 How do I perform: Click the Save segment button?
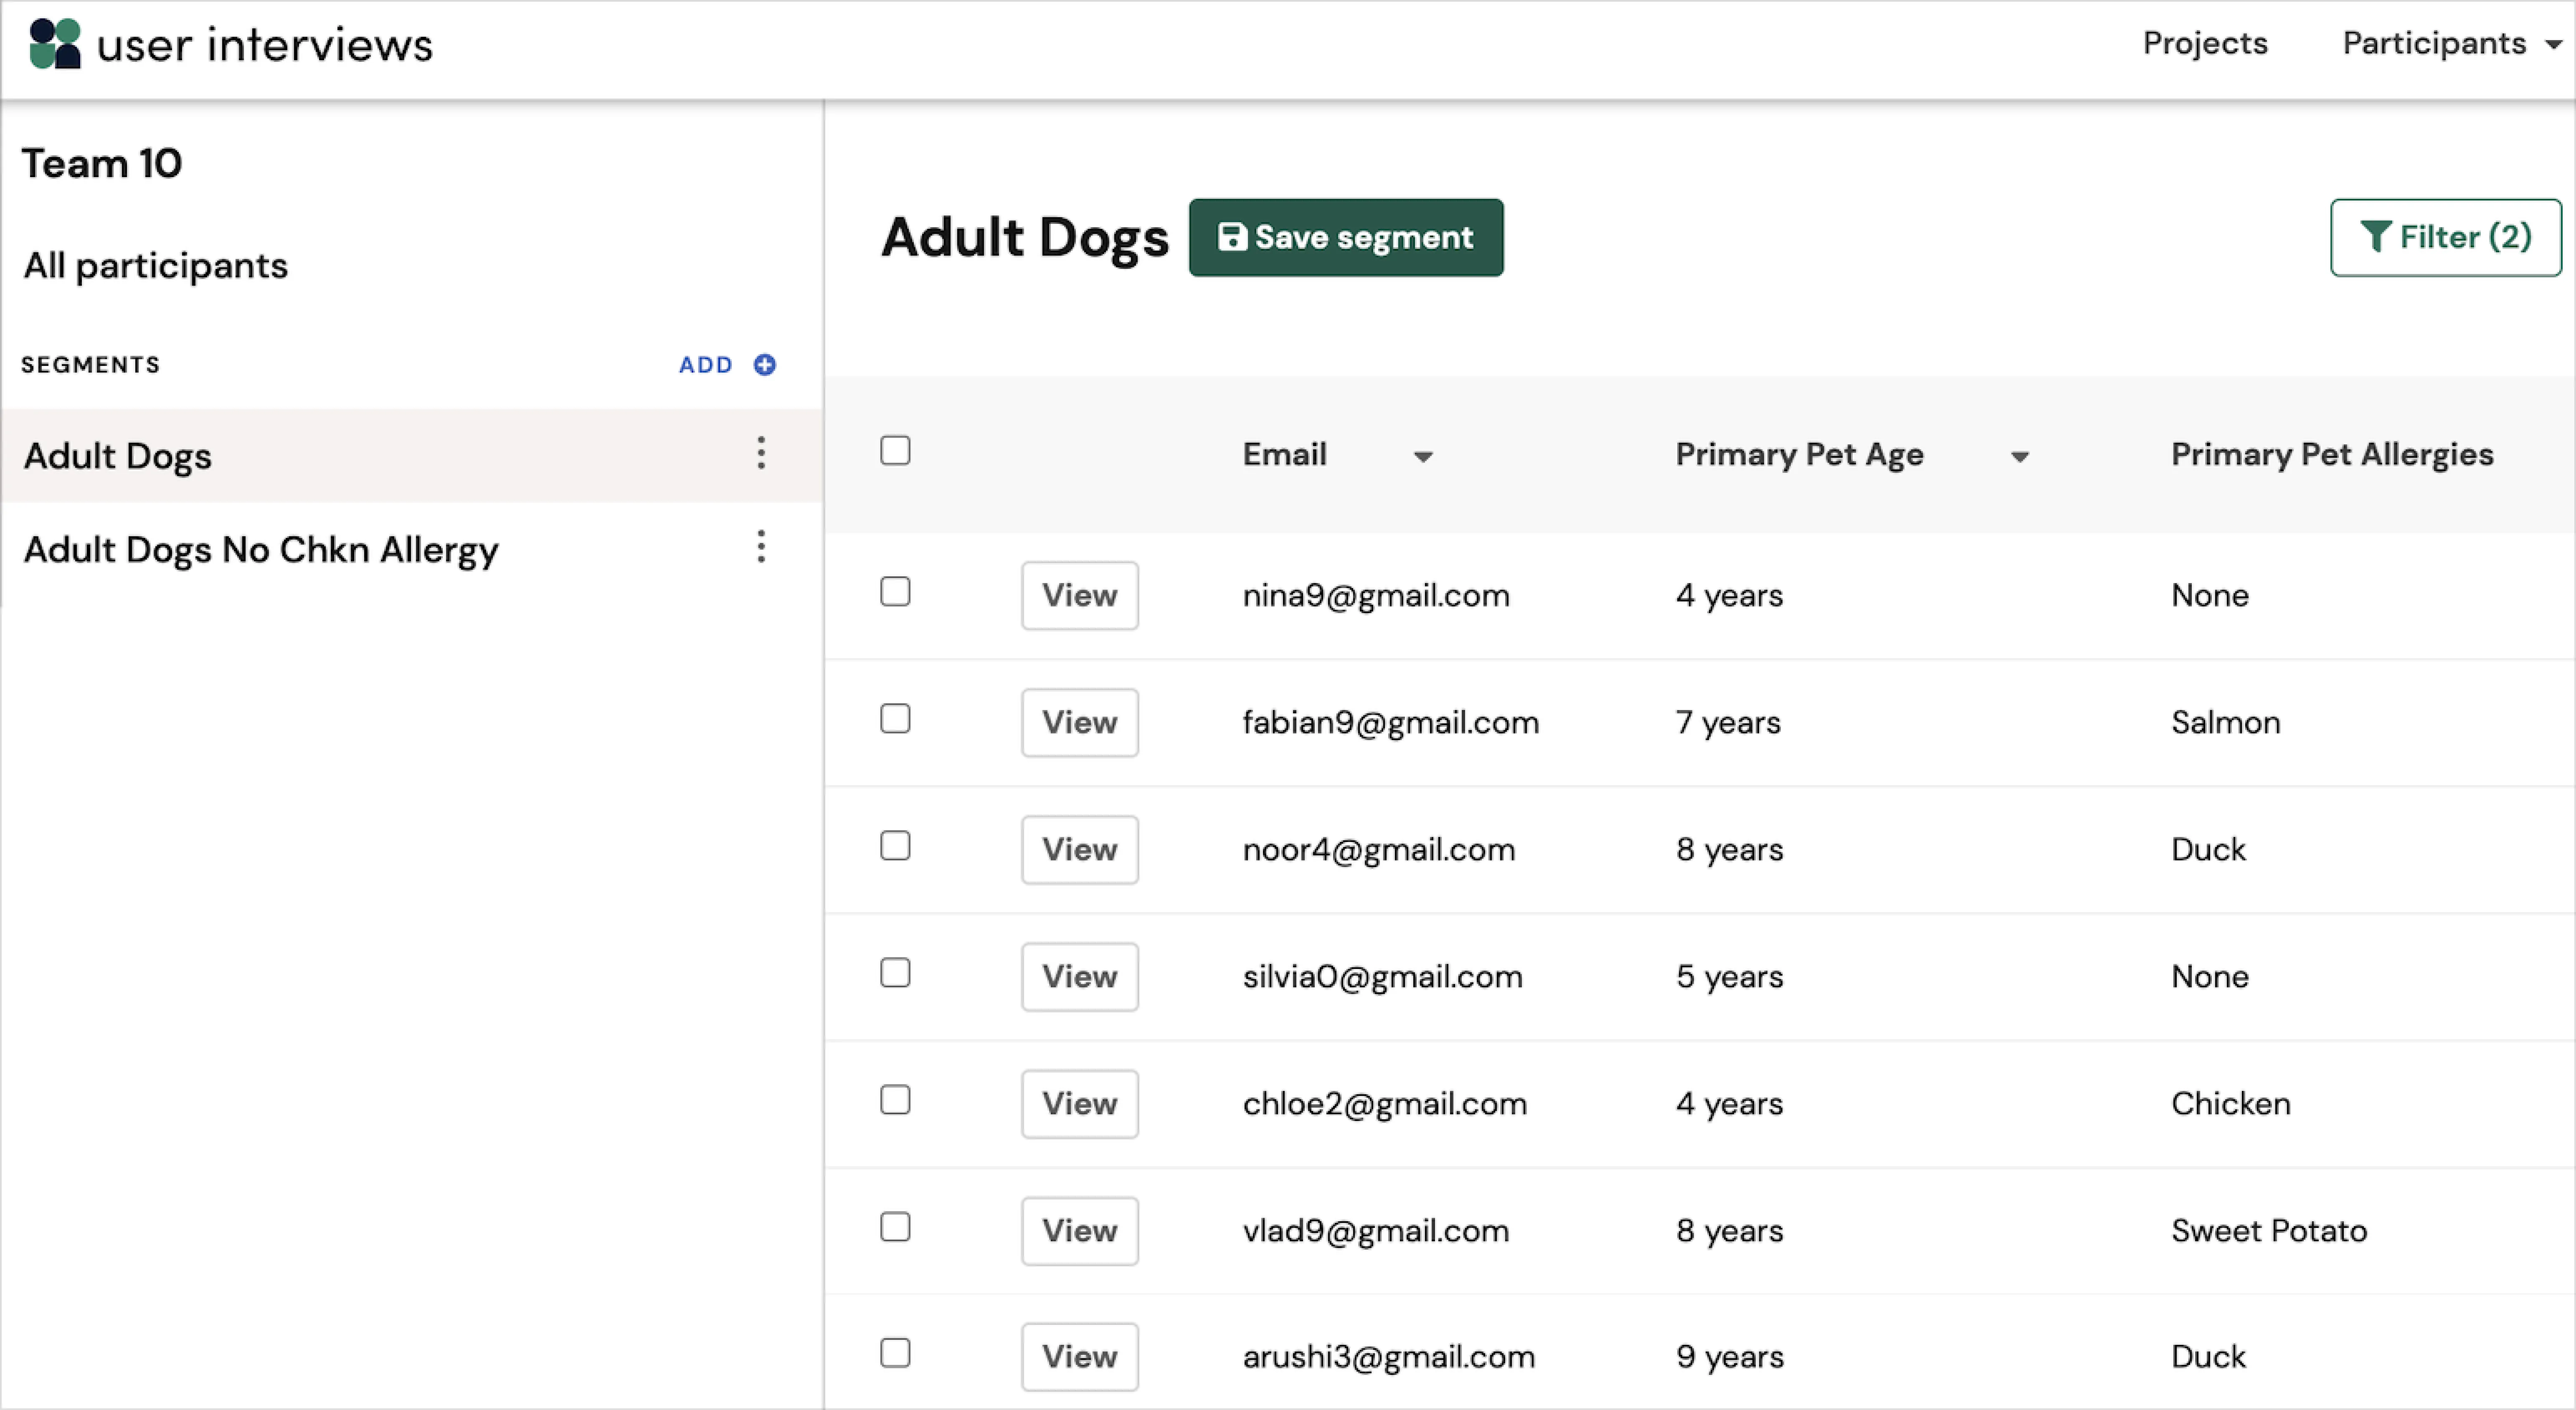[x=1346, y=237]
